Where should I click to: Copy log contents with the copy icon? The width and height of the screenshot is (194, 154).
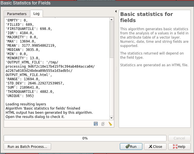tap(103, 124)
